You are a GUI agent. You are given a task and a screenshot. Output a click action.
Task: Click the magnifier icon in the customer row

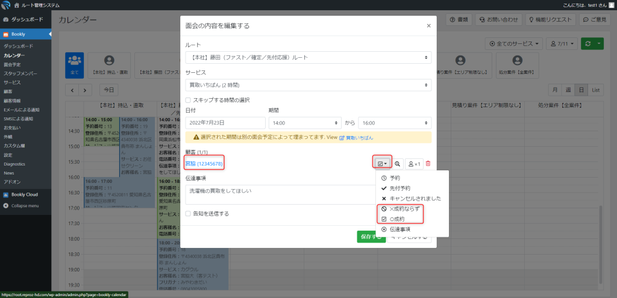click(x=398, y=163)
